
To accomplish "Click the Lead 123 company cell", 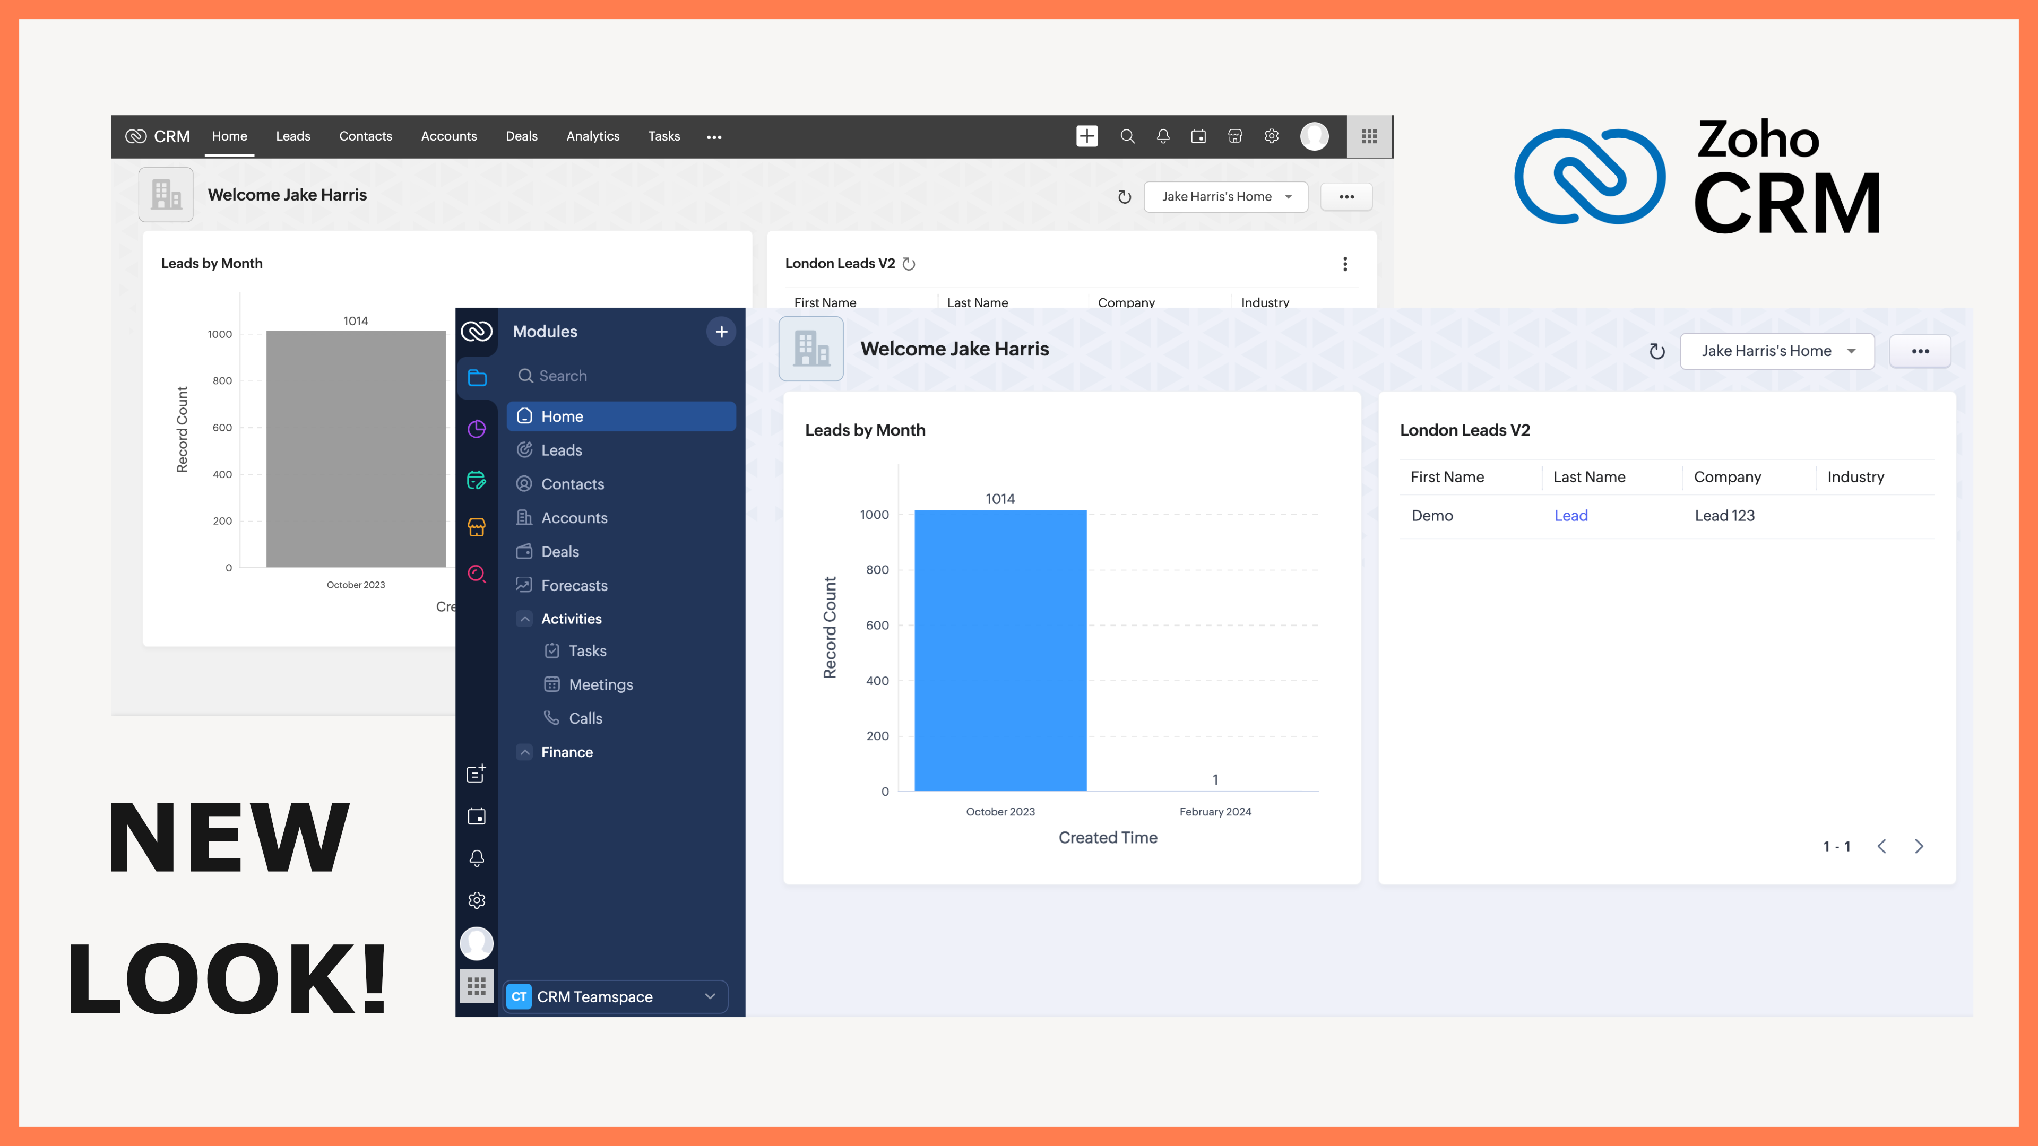I will (1725, 516).
